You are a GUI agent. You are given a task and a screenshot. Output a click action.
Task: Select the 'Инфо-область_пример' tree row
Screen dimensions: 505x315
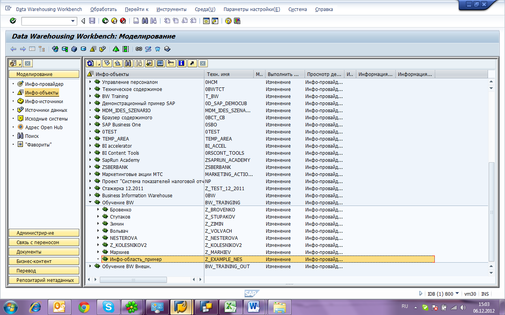coord(268,259)
